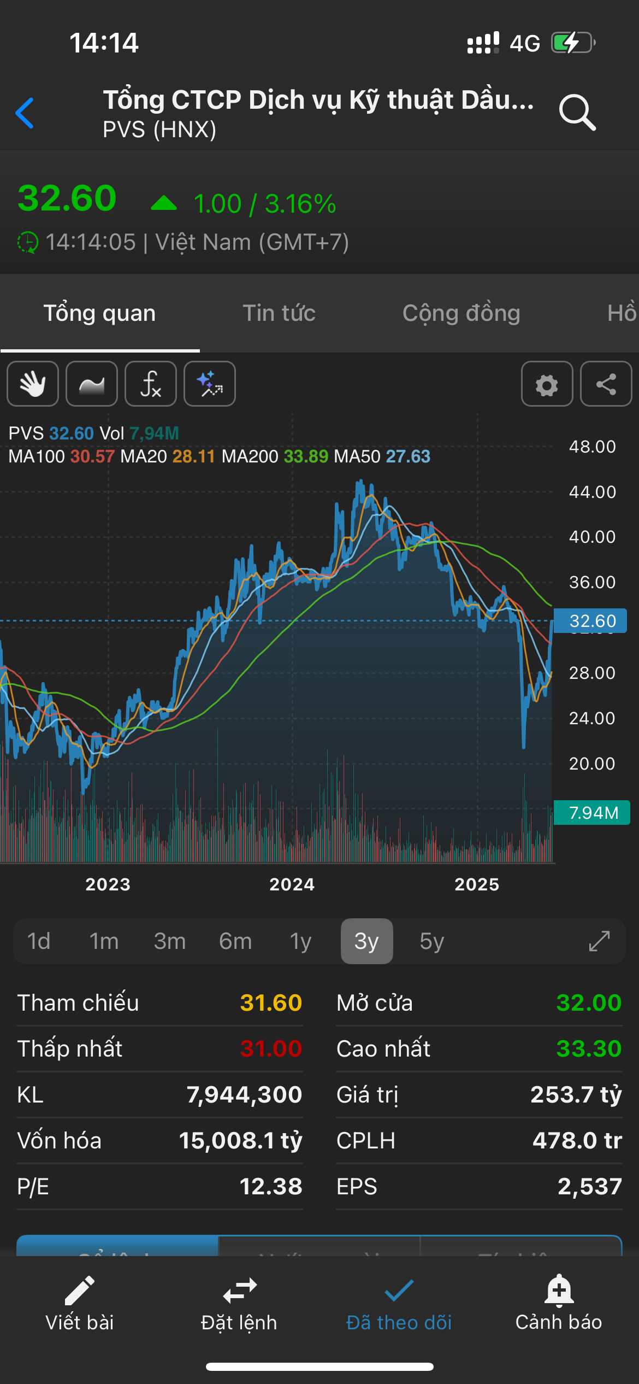Viewport: 639px width, 1384px height.
Task: Tap PVS (HNX) ticker subtitle
Action: click(159, 130)
